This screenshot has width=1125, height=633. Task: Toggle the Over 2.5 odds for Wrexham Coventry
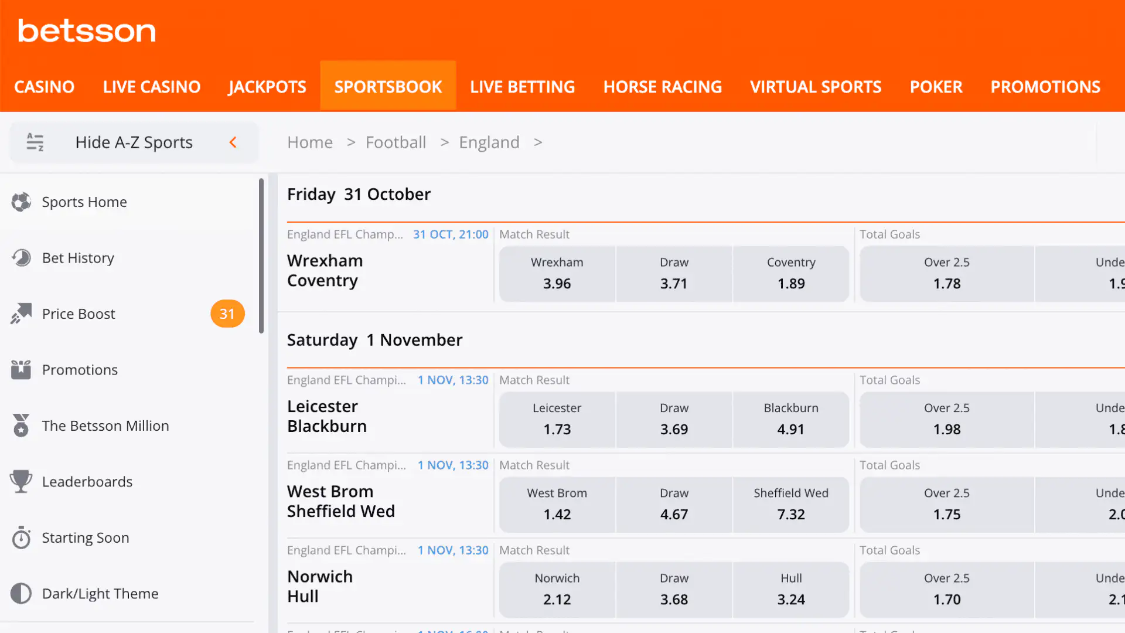(946, 274)
